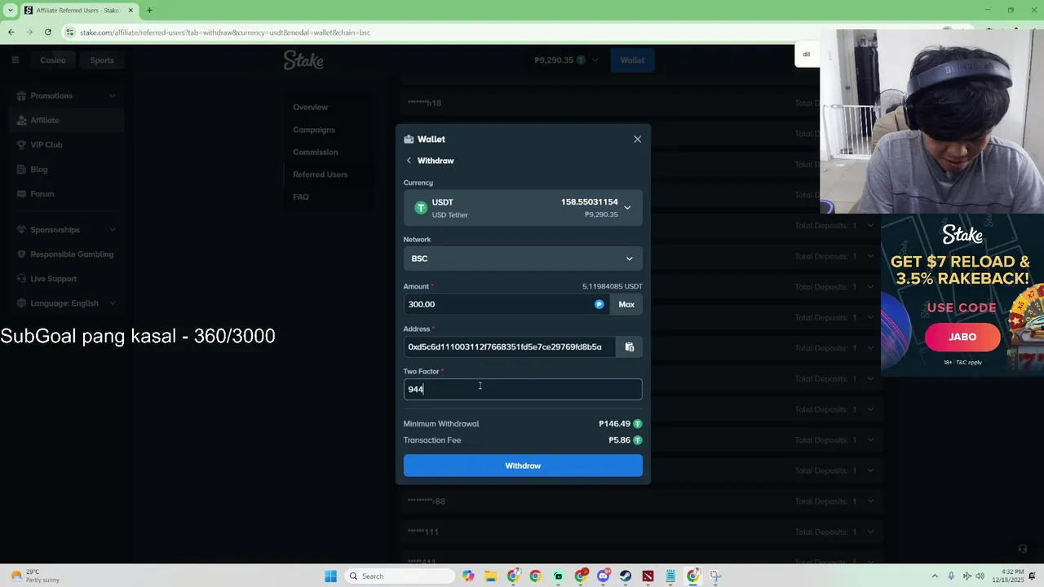Viewport: 1044px width, 587px height.
Task: Click the Wallet button in header
Action: click(x=632, y=60)
